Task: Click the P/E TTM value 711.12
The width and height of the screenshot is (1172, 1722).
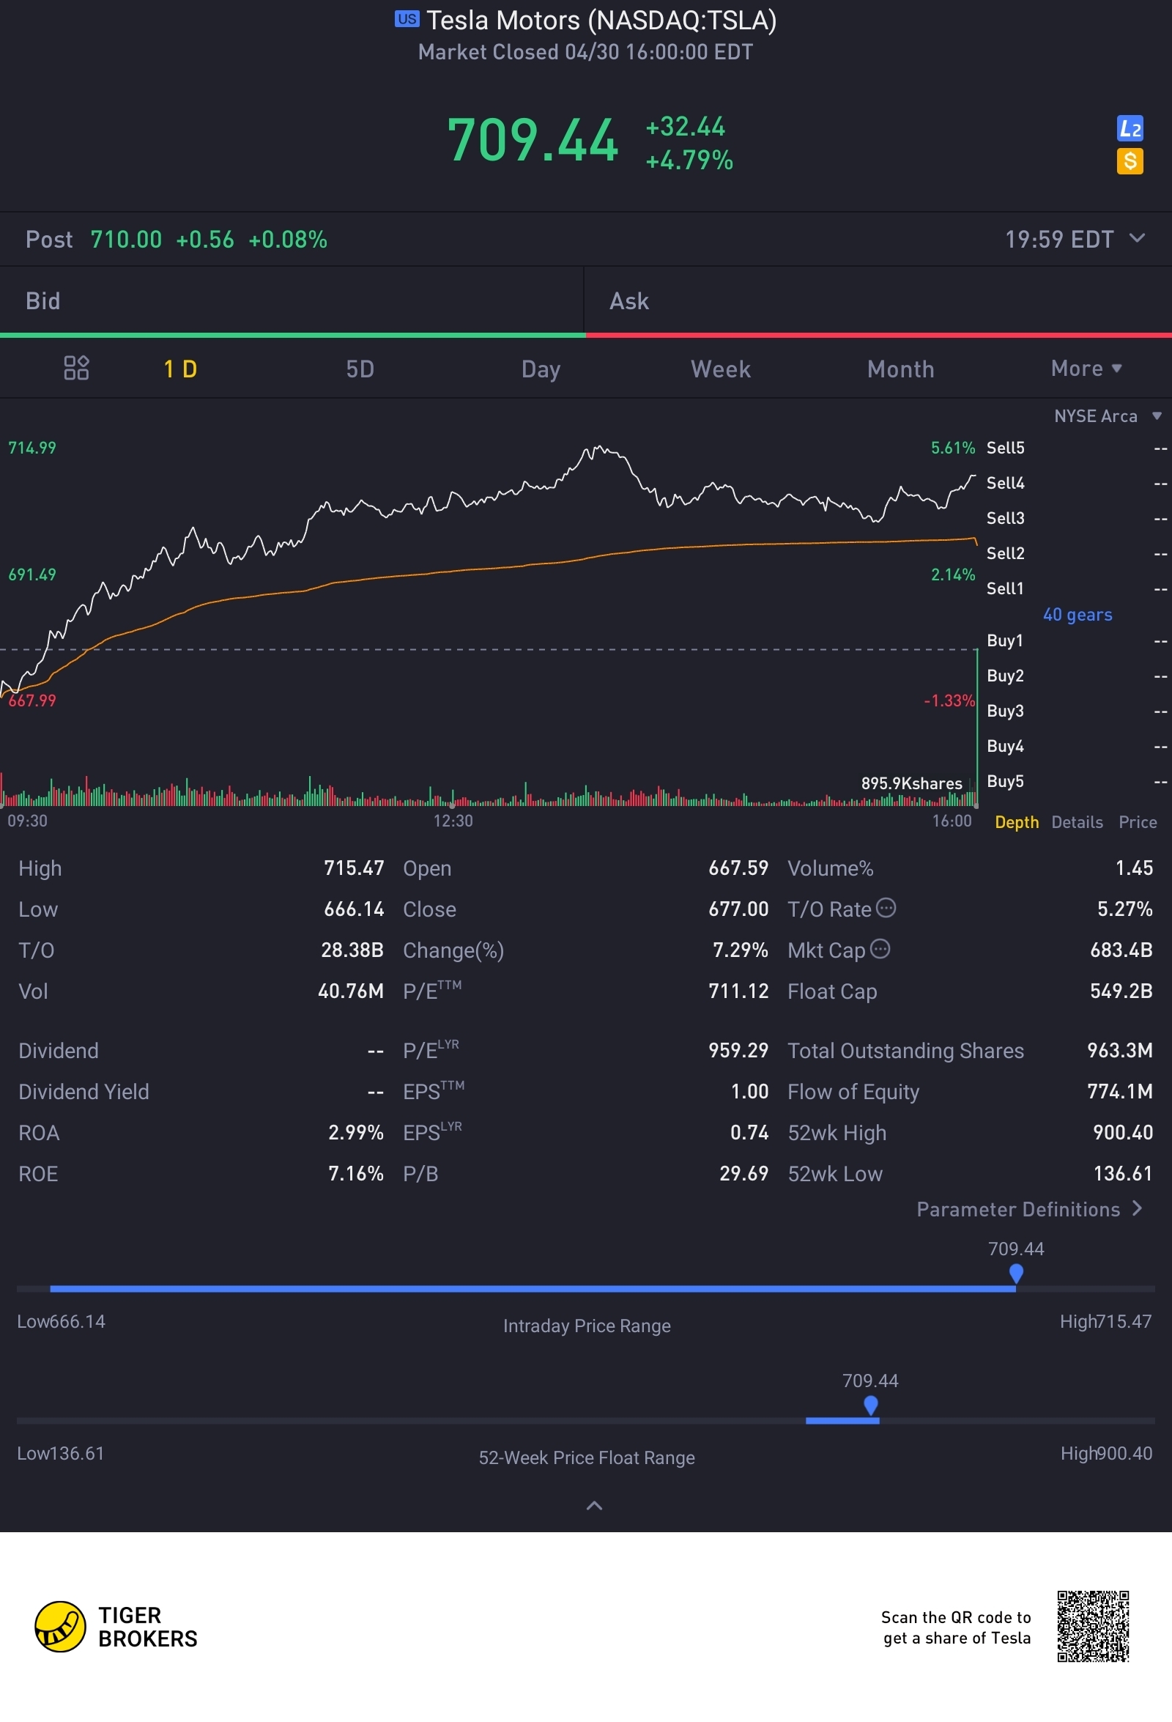Action: coord(738,991)
